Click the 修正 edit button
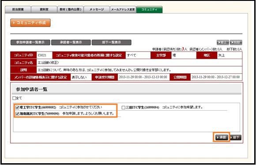Screen dimensions: 256x165 [223, 43]
